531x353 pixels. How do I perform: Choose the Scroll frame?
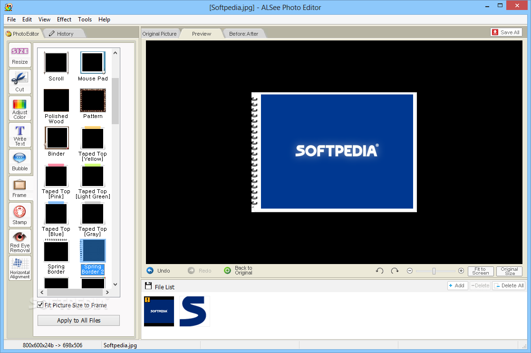click(x=56, y=67)
